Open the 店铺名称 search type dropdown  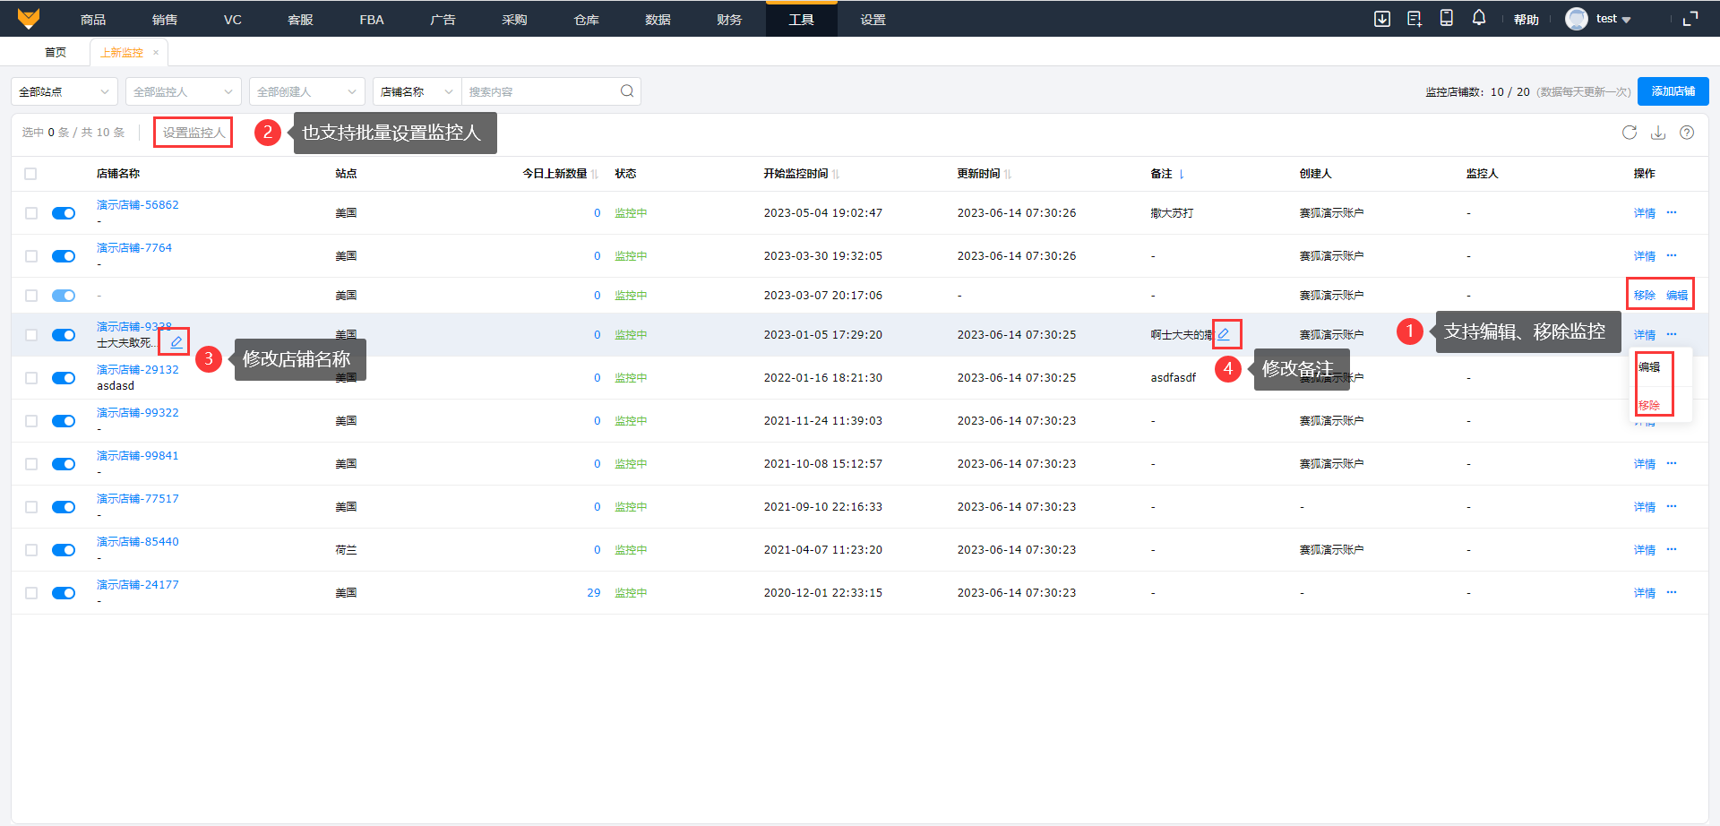click(x=417, y=91)
